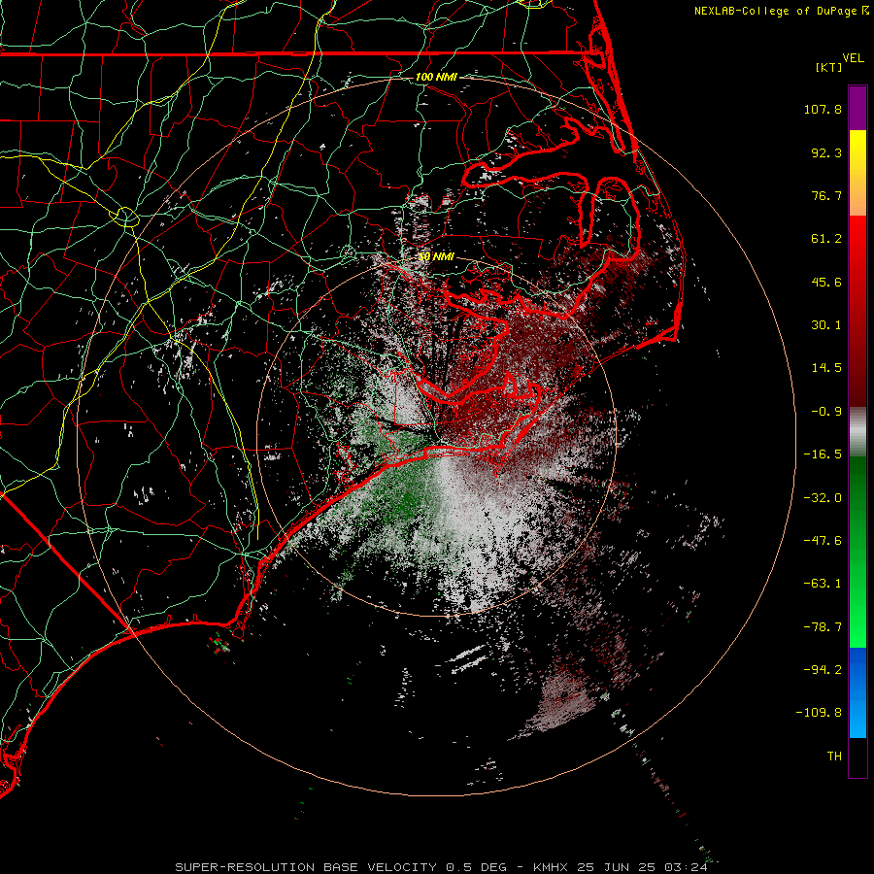Select the 61.2 scale value
Image resolution: width=874 pixels, height=874 pixels.
coord(826,239)
